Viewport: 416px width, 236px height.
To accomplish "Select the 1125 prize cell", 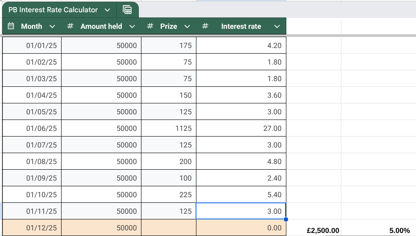I will pos(168,128).
